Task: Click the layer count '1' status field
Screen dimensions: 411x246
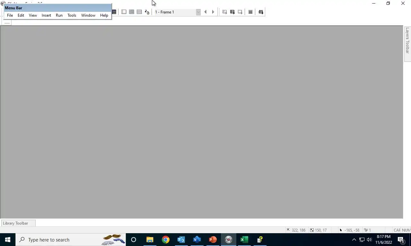Action: [x=367, y=230]
